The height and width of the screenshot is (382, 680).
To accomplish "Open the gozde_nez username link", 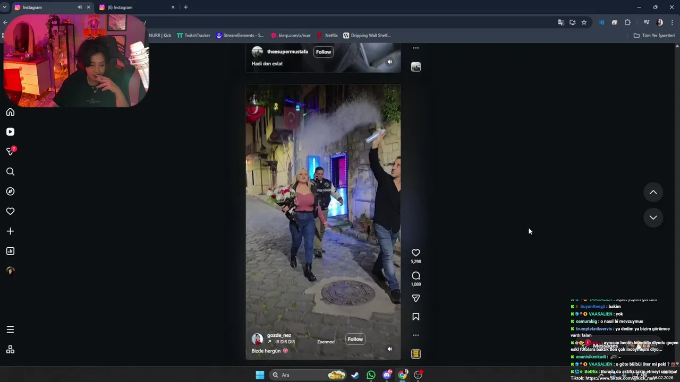I will click(x=279, y=335).
